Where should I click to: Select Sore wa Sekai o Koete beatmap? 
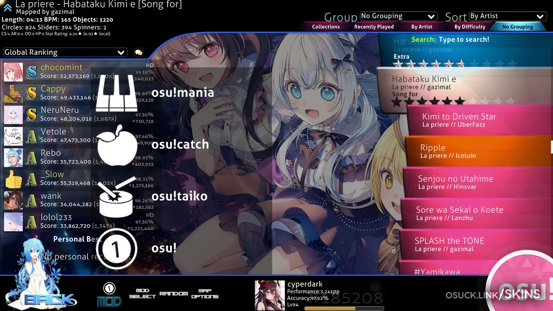coord(476,213)
